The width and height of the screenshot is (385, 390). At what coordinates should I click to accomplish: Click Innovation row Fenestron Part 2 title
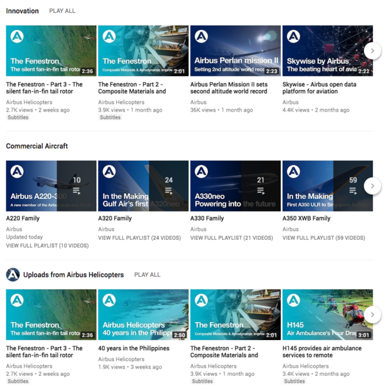tap(132, 88)
